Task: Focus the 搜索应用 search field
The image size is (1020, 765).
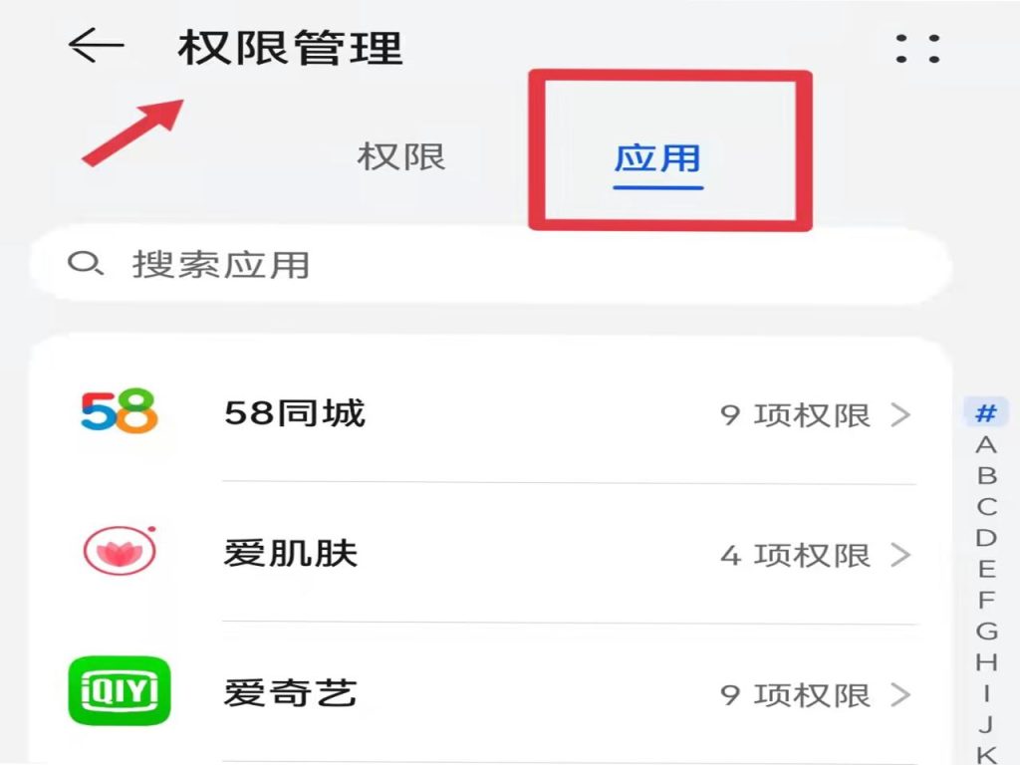Action: (490, 264)
